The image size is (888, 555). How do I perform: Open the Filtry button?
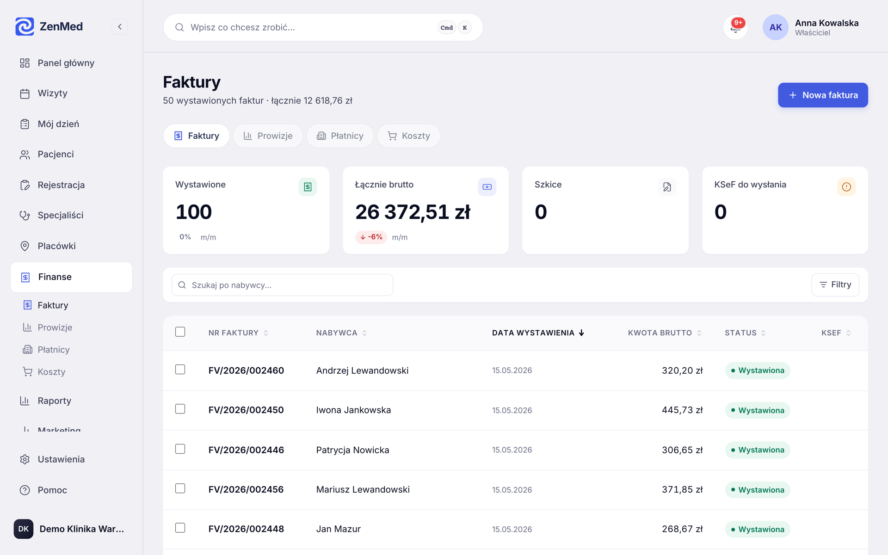(x=835, y=285)
